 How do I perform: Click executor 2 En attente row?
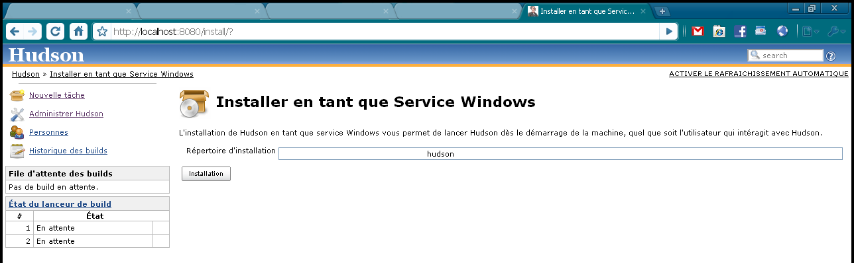tap(88, 241)
